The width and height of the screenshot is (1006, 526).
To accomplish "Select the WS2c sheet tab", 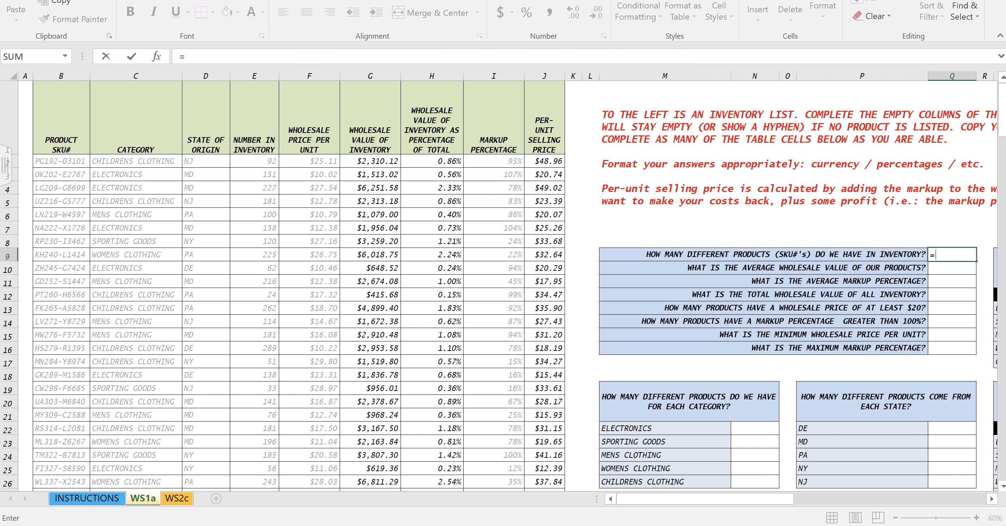I will pos(176,497).
